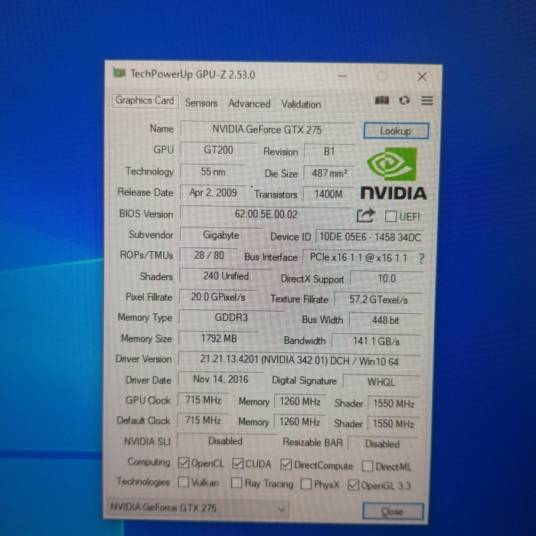Click the Technology field 55 nm

point(214,172)
